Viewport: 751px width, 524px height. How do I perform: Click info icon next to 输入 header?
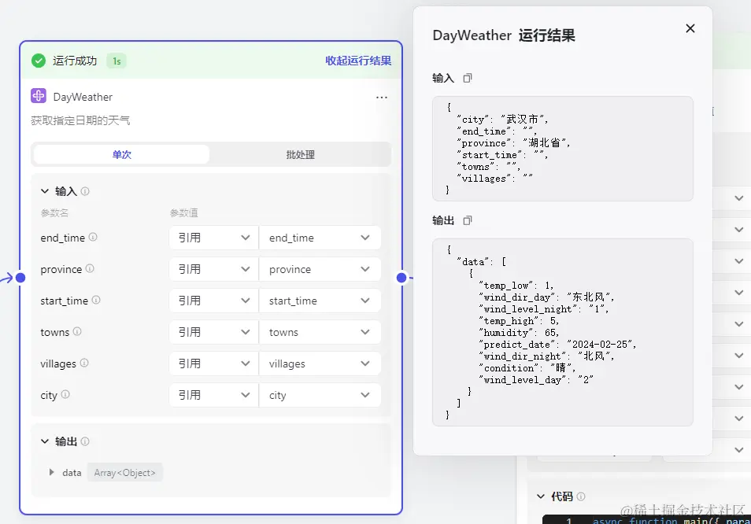click(x=85, y=191)
